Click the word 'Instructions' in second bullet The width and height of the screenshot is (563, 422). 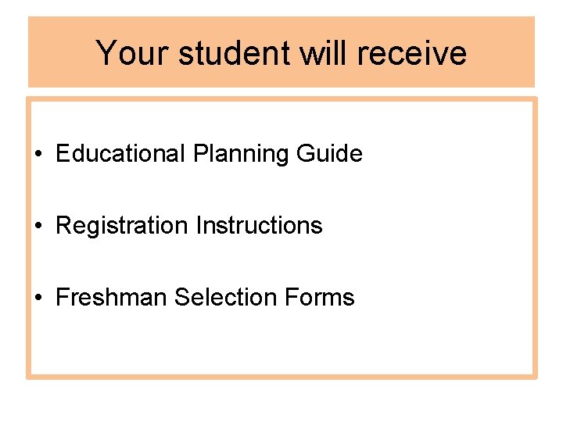(x=259, y=226)
